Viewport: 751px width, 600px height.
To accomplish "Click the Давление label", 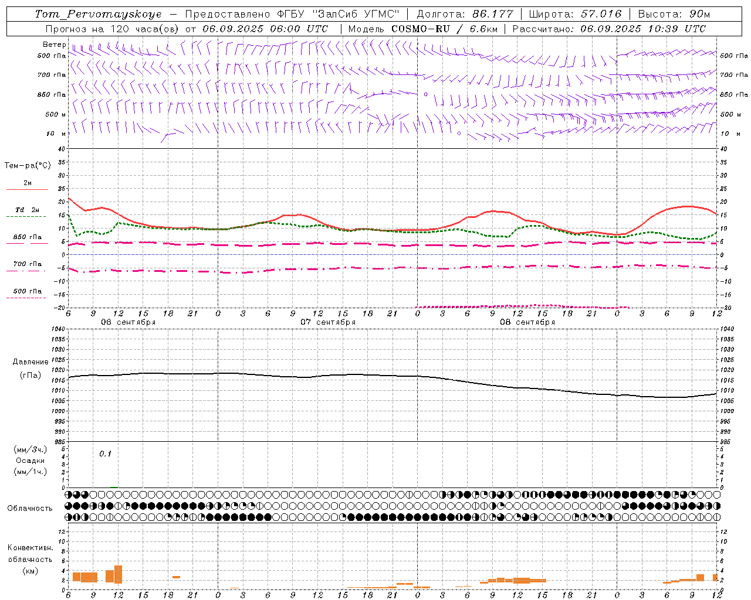I will tap(31, 362).
